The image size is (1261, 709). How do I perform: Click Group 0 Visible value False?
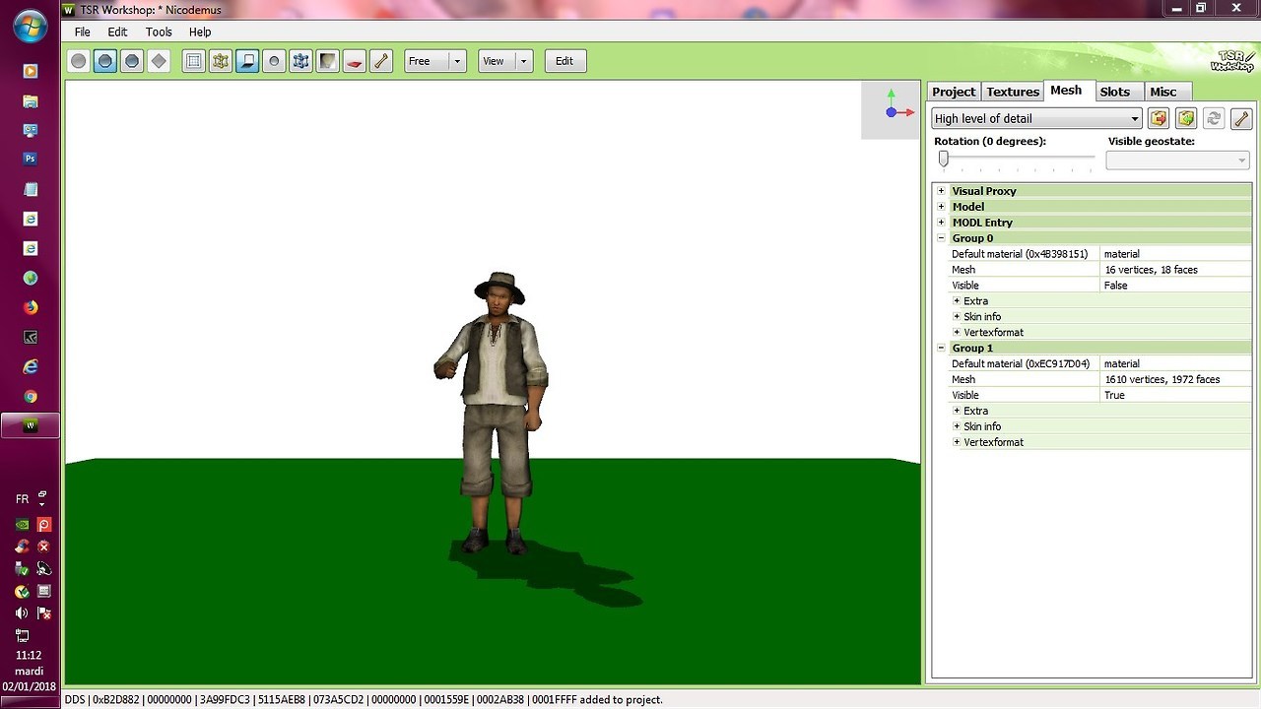pos(1115,286)
